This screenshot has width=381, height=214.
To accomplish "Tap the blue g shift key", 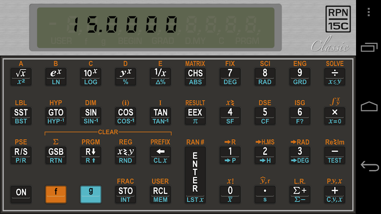I will pos(91,195).
